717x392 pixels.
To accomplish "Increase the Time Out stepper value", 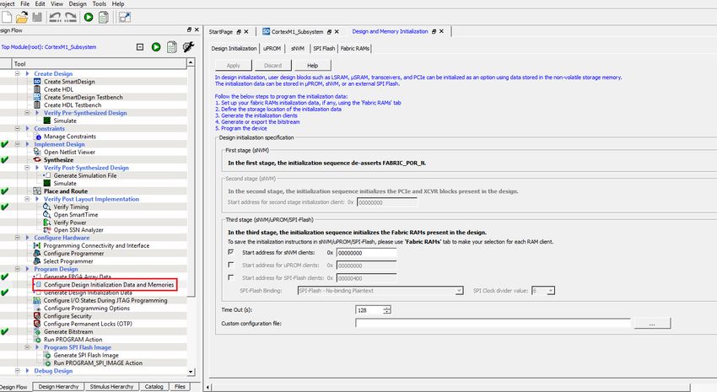I will click(x=387, y=308).
